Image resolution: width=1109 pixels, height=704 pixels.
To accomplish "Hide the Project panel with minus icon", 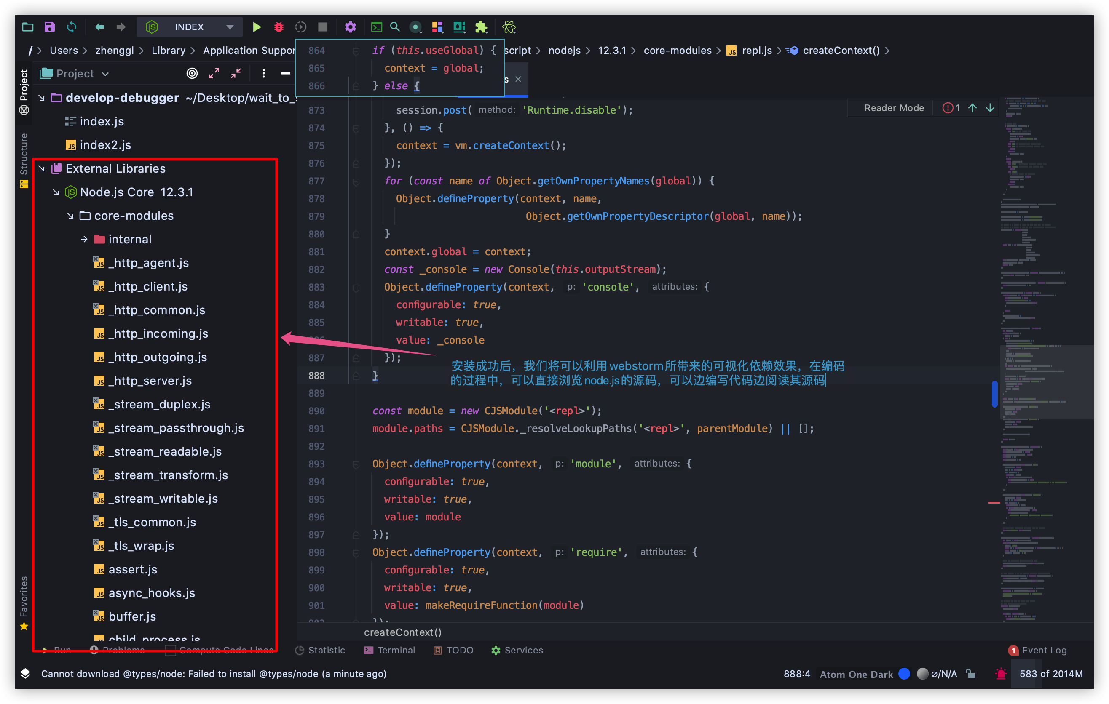I will (x=286, y=74).
